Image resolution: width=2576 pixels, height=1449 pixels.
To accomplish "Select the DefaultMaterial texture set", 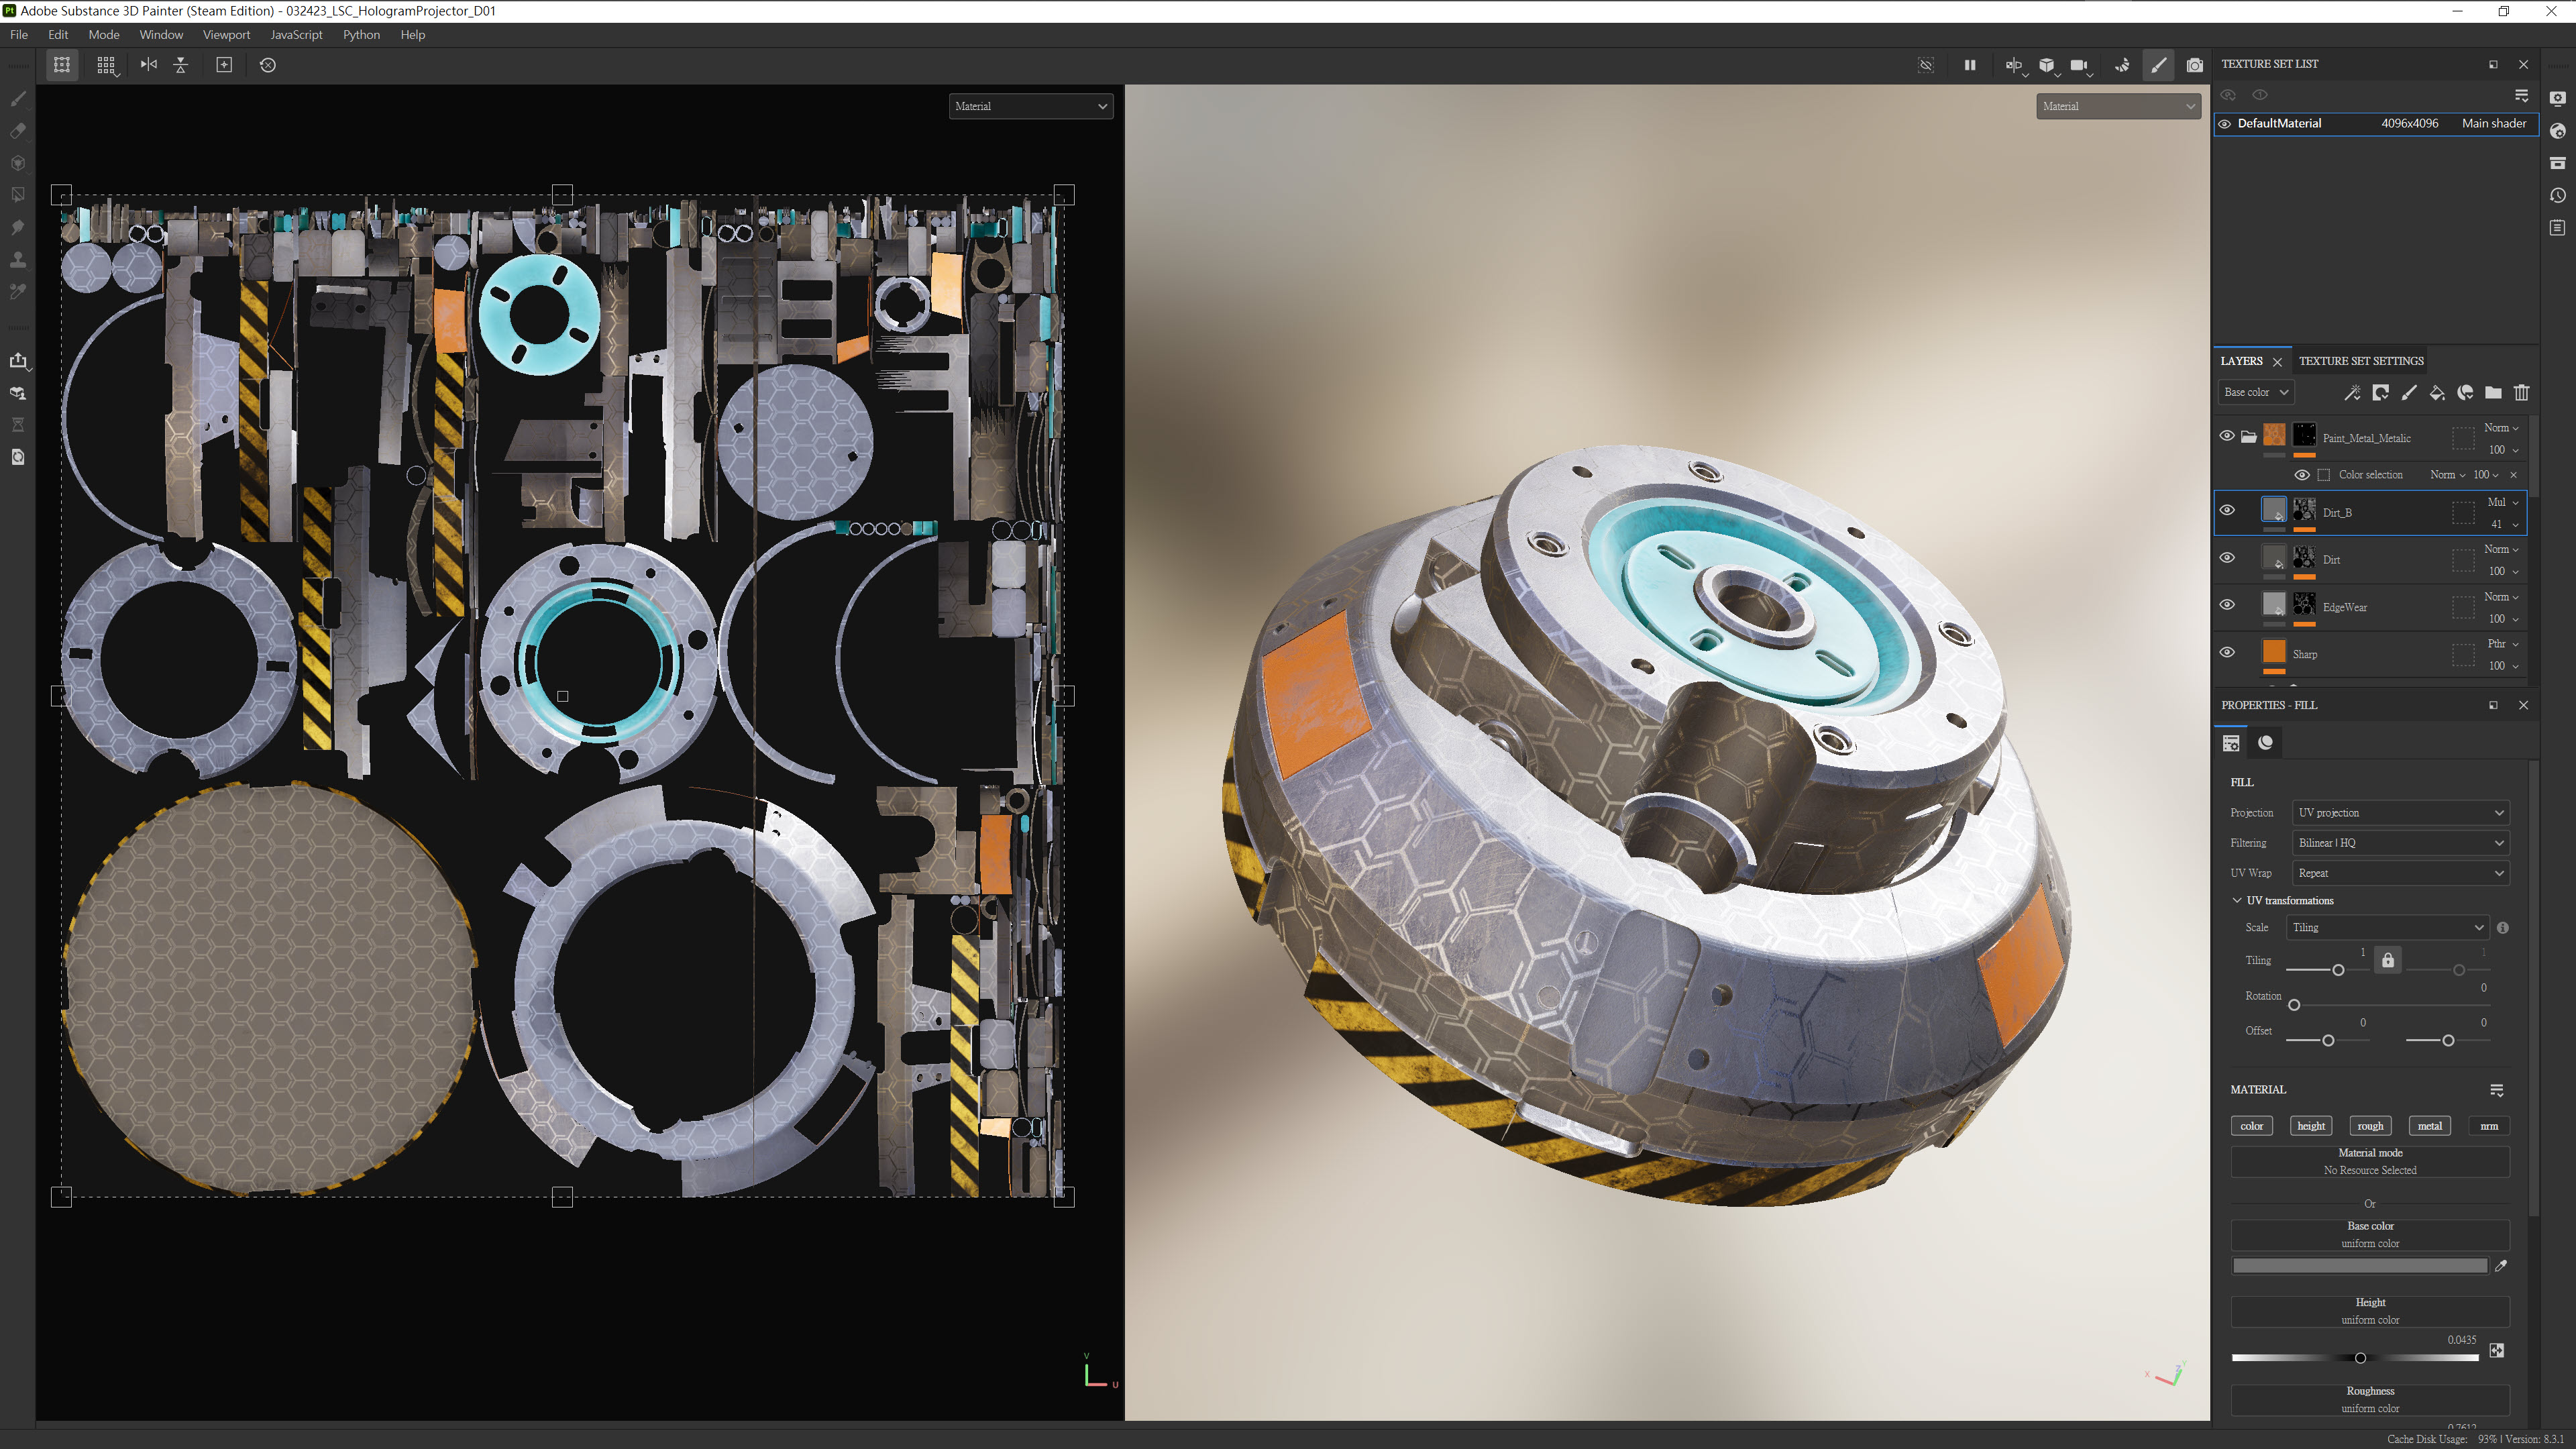I will tap(2279, 124).
